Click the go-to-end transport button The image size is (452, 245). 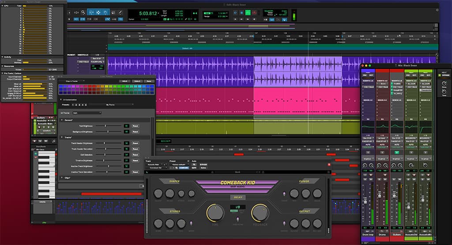(x=254, y=19)
